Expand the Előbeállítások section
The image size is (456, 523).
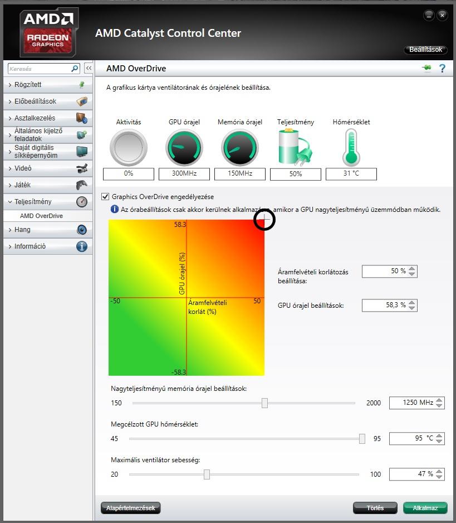pyautogui.click(x=10, y=101)
